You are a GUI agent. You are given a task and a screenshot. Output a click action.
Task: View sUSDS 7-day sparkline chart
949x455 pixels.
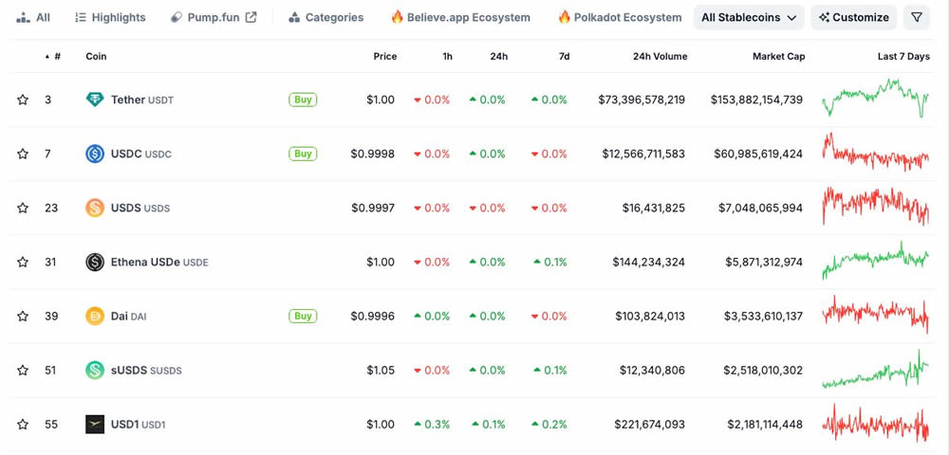875,370
